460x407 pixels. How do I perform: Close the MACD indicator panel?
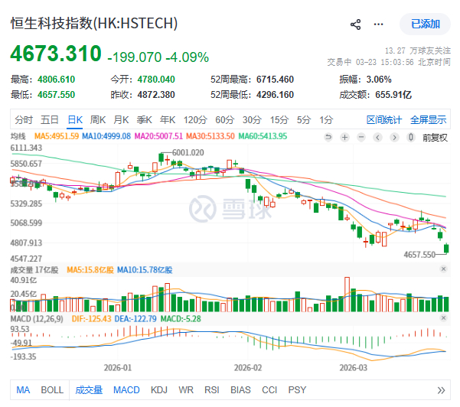point(444,317)
